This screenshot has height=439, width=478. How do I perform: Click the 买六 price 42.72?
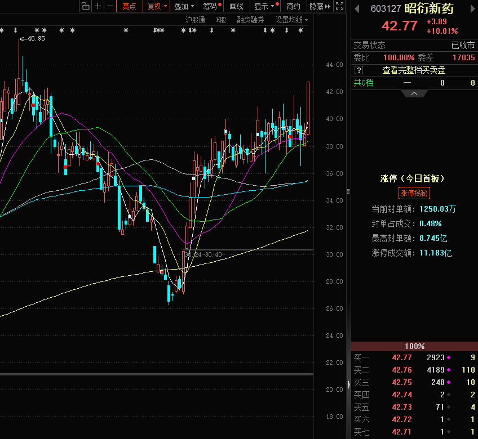pos(402,419)
